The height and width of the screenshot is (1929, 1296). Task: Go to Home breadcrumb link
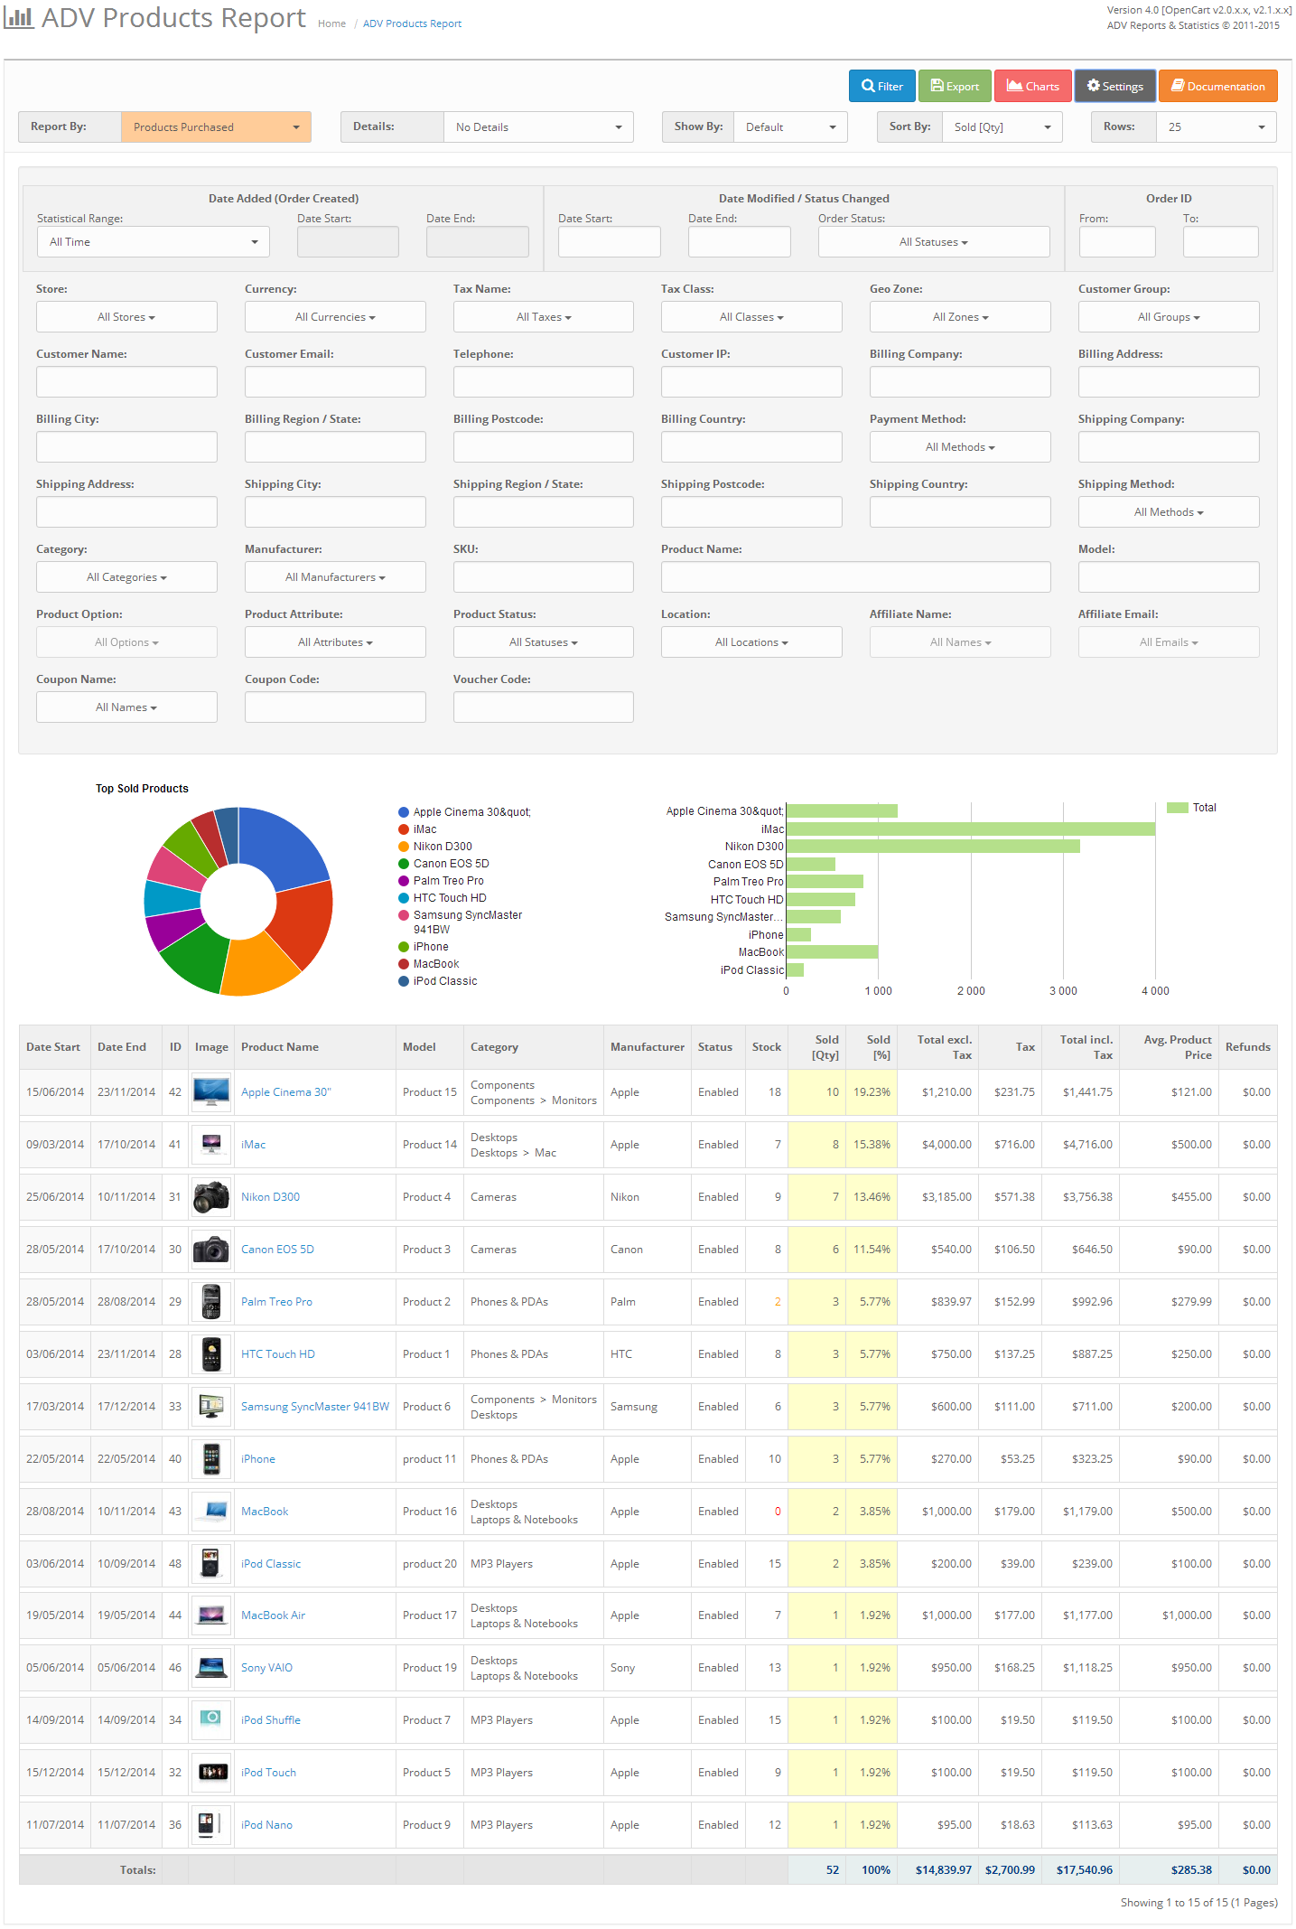[x=331, y=23]
